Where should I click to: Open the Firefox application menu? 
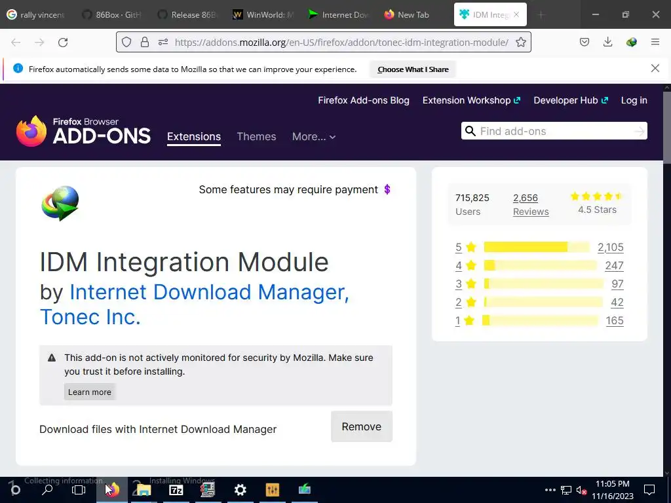pyautogui.click(x=655, y=42)
